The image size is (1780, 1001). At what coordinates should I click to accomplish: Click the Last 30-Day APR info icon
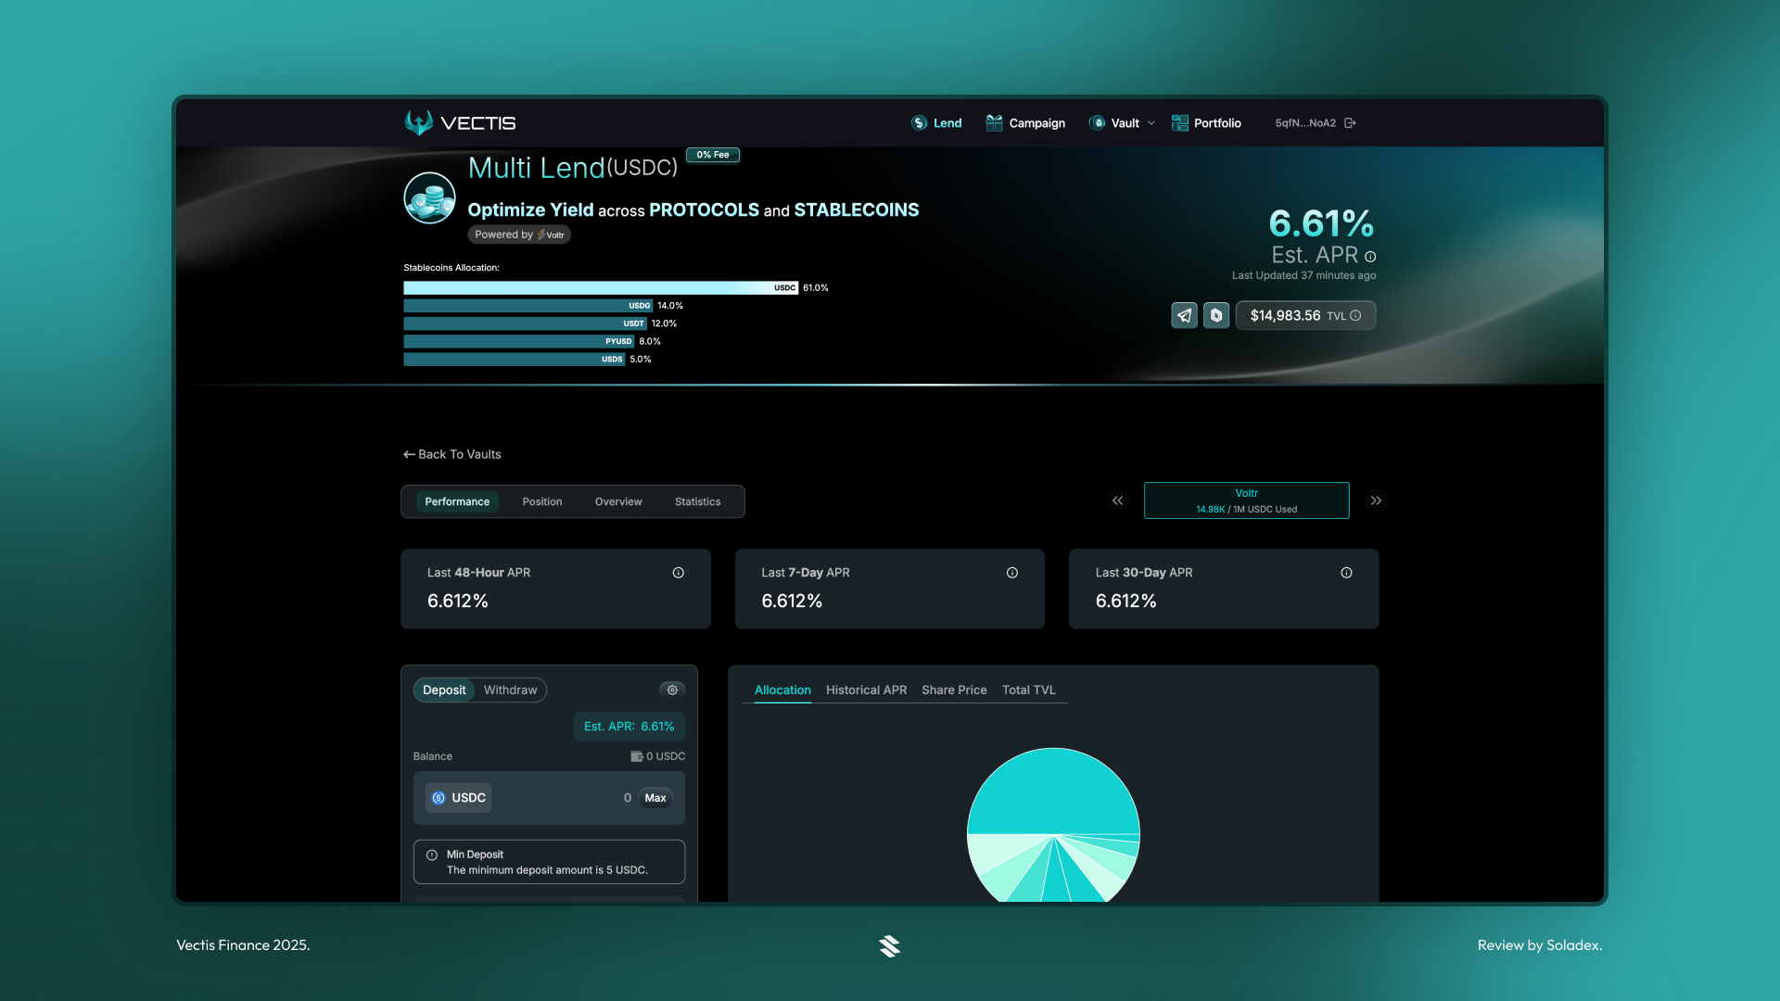coord(1346,573)
